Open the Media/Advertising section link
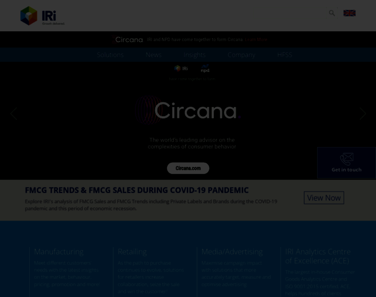This screenshot has height=297, width=376. (x=232, y=251)
